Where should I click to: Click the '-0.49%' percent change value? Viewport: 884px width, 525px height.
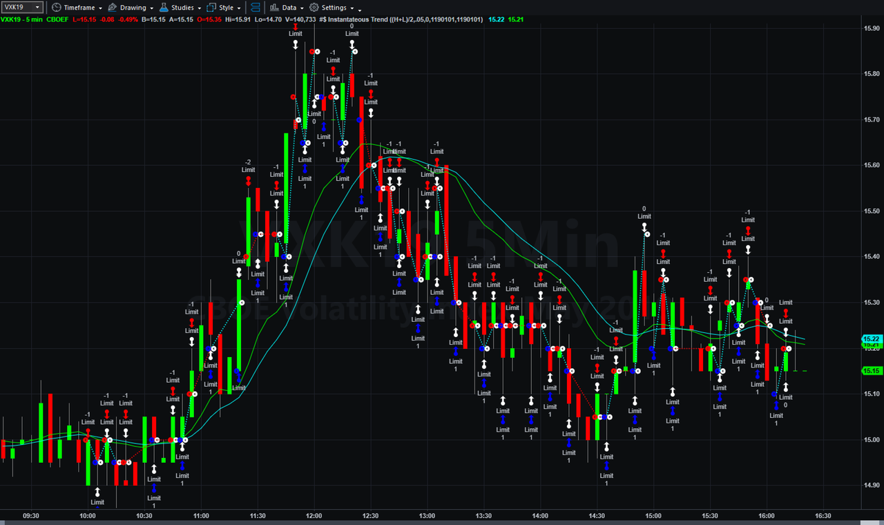129,19
